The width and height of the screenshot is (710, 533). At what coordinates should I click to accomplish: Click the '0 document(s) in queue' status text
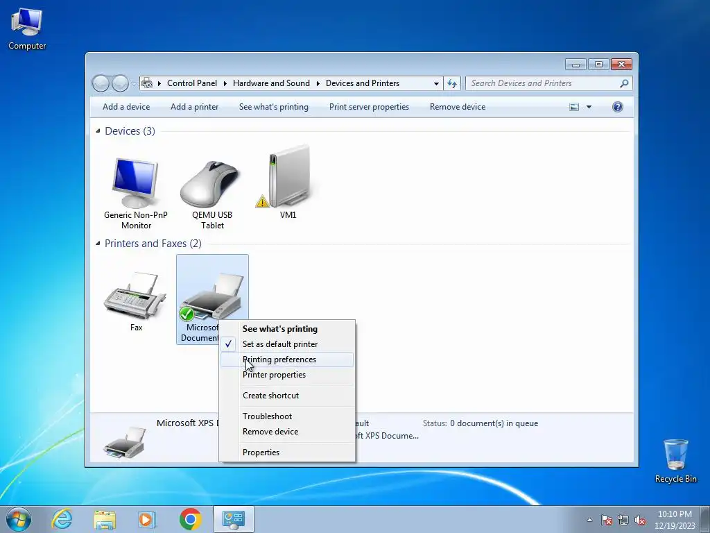pyautogui.click(x=494, y=423)
